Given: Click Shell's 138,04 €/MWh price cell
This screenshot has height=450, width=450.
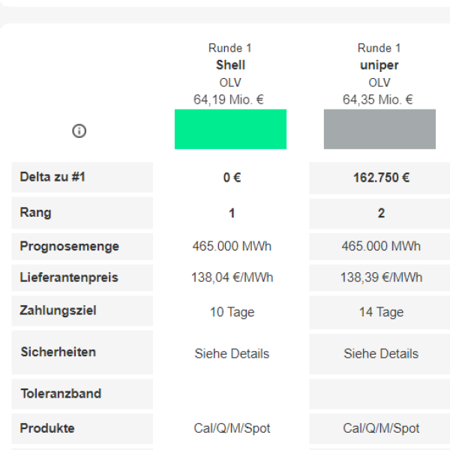Looking at the screenshot, I should tap(232, 277).
